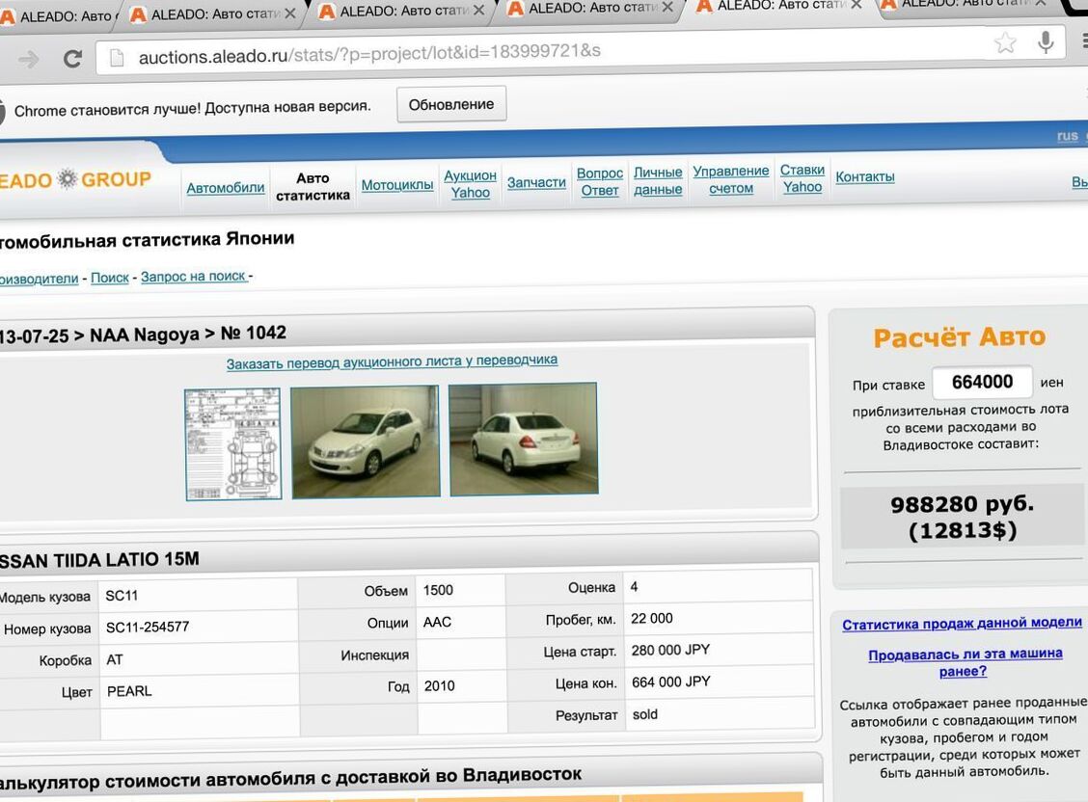
Task: Click the result value sold
Action: tap(644, 714)
